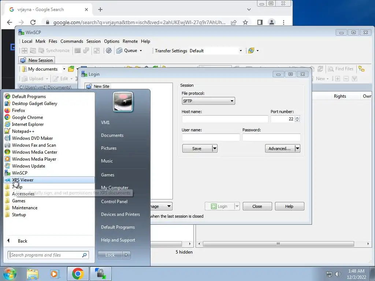Open Control Panel from Start menu
The width and height of the screenshot is (375, 281).
click(x=114, y=202)
